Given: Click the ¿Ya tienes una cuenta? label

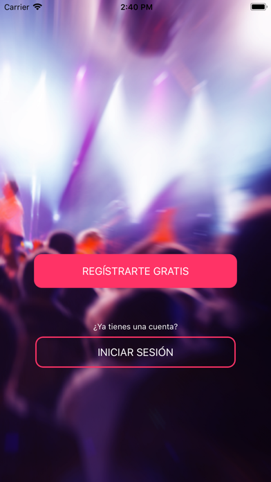Looking at the screenshot, I should (135, 327).
